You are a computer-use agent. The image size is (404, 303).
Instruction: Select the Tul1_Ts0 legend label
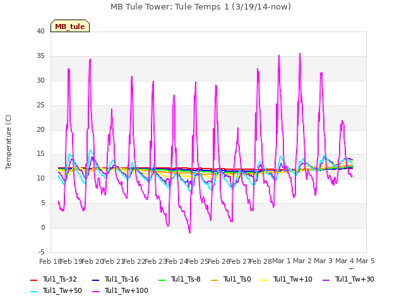[237, 279]
